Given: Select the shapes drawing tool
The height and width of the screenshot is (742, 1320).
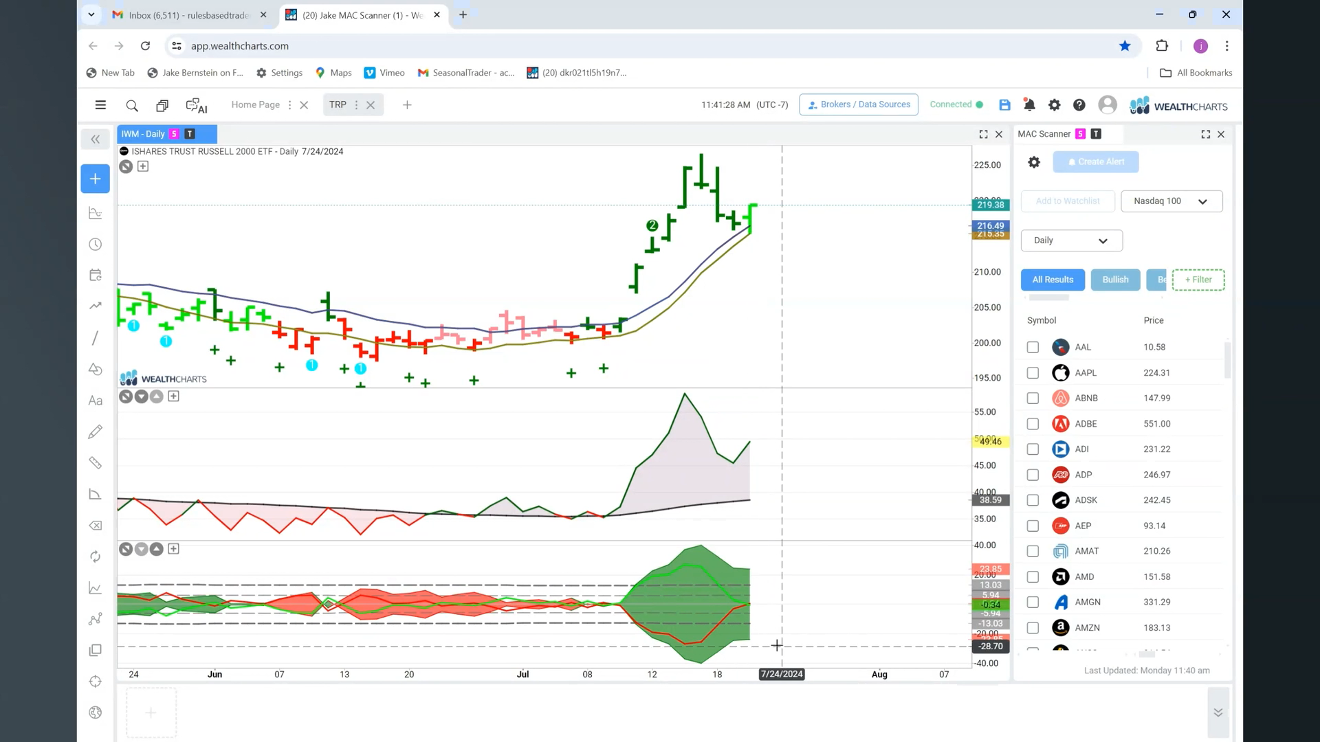Looking at the screenshot, I should pyautogui.click(x=96, y=369).
